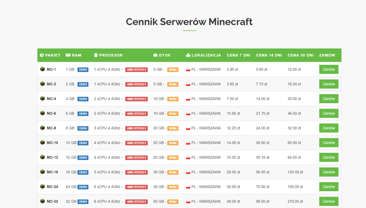Click the 5 vCPU 4.4Ghz text
366x208 pixels.
pyautogui.click(x=107, y=172)
